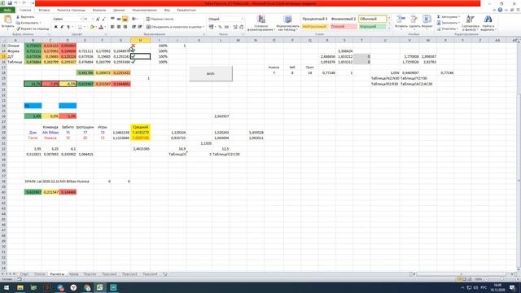
Task: Open the Windows Start menu
Action: coord(7,287)
